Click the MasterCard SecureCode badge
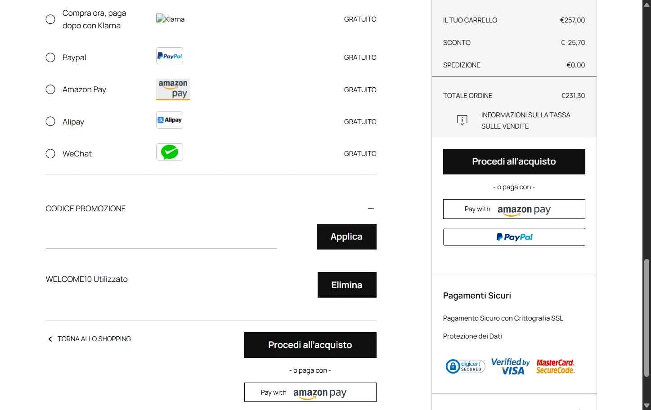This screenshot has width=651, height=410. [555, 366]
